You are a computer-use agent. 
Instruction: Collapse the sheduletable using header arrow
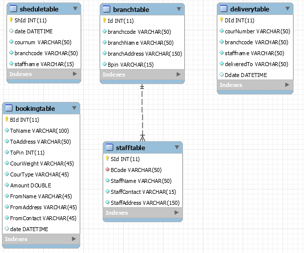[x=75, y=9]
